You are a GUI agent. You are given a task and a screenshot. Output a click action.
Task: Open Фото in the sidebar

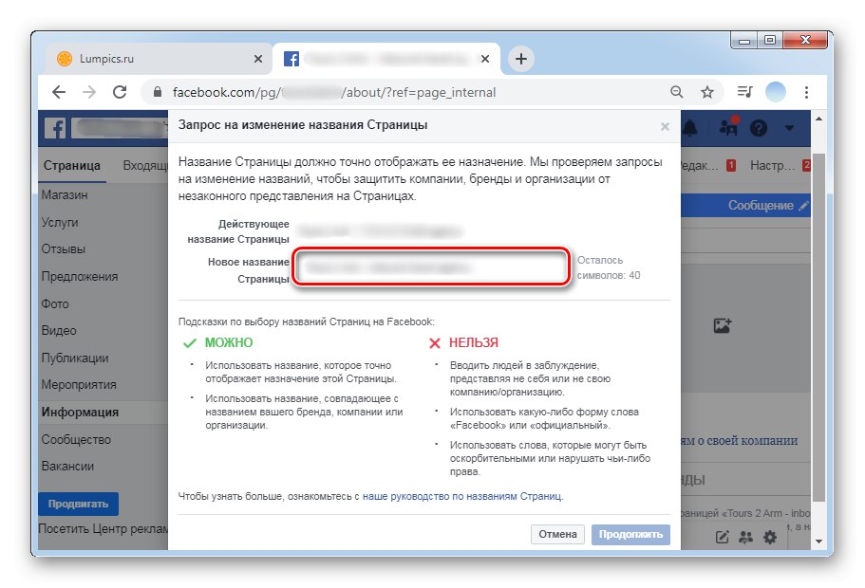[55, 303]
